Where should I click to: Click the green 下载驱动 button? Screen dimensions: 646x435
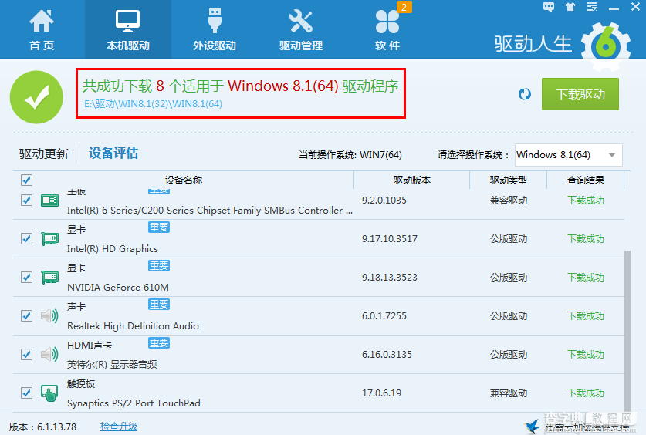580,94
